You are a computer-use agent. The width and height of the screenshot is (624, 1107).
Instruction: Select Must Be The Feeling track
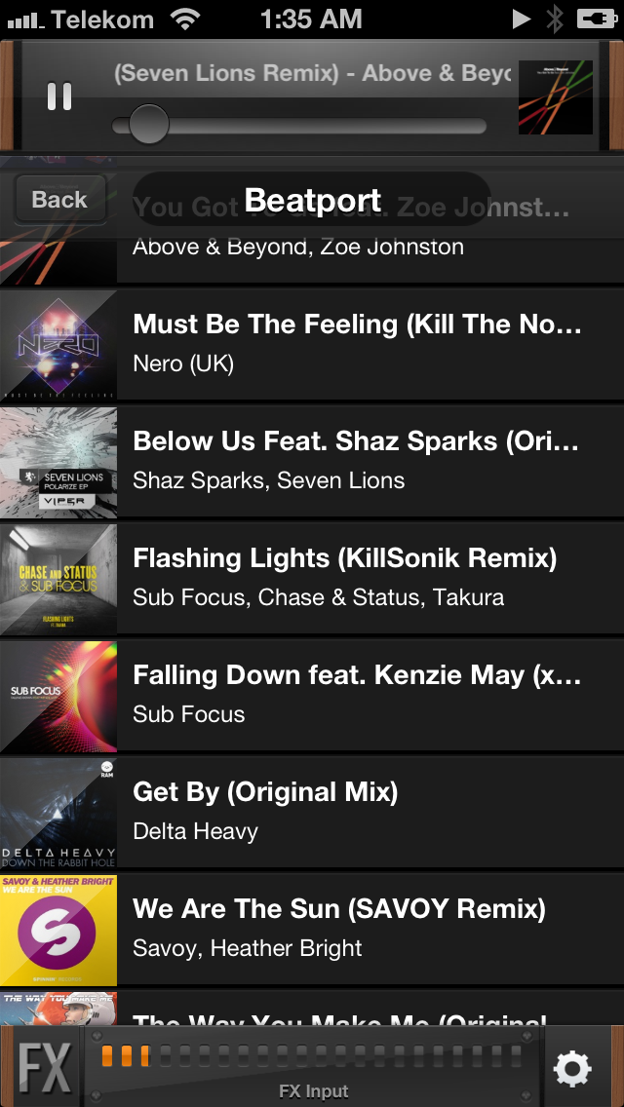(x=357, y=342)
